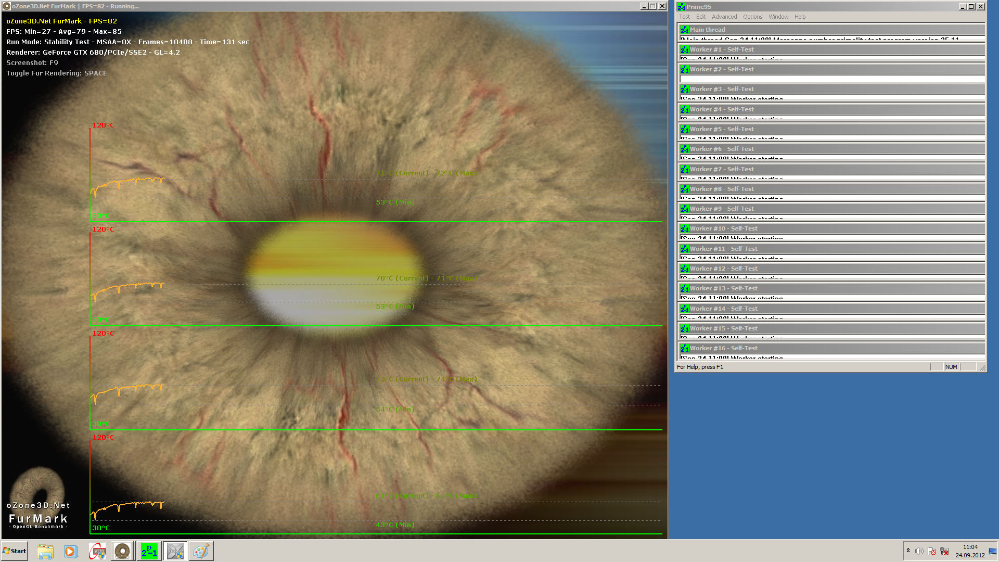999x562 pixels.
Task: Open Windows Media Player from the taskbar
Action: pos(70,551)
